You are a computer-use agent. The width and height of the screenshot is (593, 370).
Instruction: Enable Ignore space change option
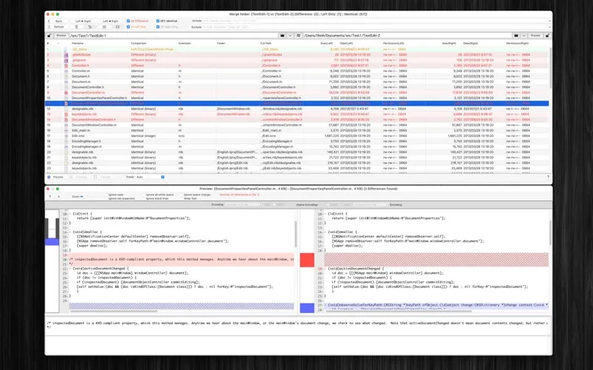pos(197,195)
